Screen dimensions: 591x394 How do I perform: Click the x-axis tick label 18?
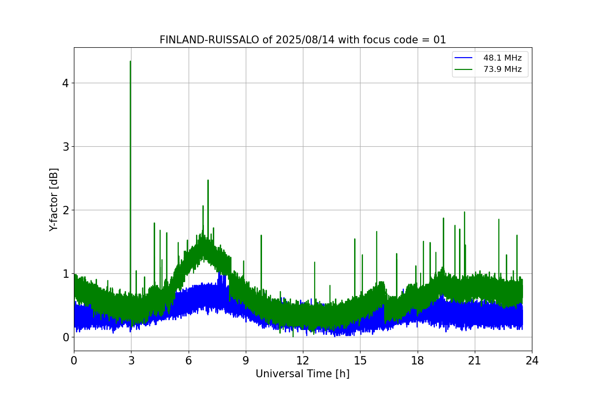418,361
